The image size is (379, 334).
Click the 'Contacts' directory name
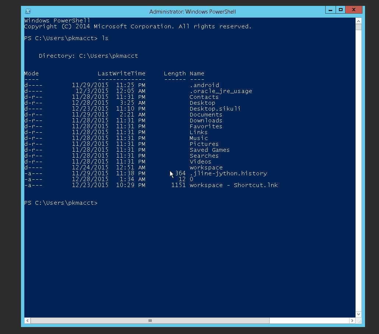204,97
